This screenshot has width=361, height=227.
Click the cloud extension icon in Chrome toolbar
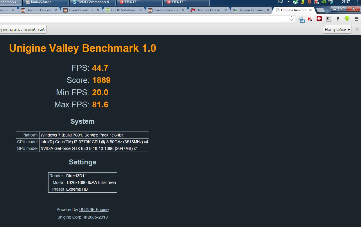[301, 19]
